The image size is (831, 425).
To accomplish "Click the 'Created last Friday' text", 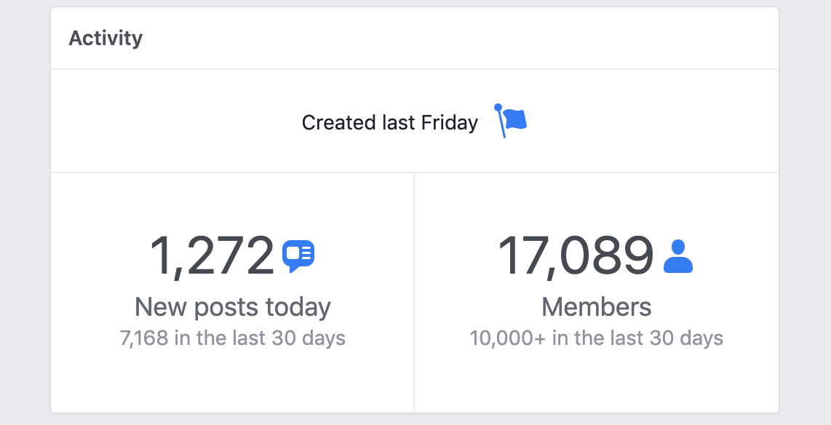I will (x=389, y=122).
